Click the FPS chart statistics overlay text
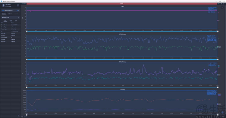 pos(212,10)
